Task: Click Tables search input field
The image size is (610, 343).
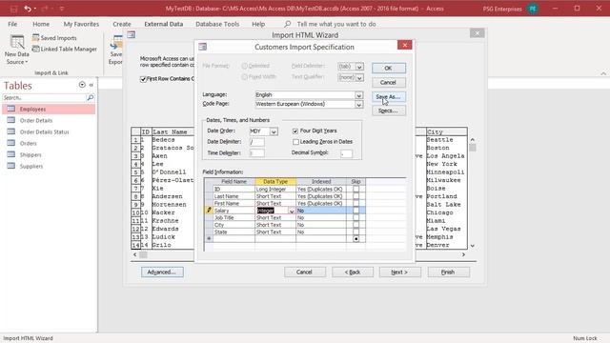Action: coord(44,97)
